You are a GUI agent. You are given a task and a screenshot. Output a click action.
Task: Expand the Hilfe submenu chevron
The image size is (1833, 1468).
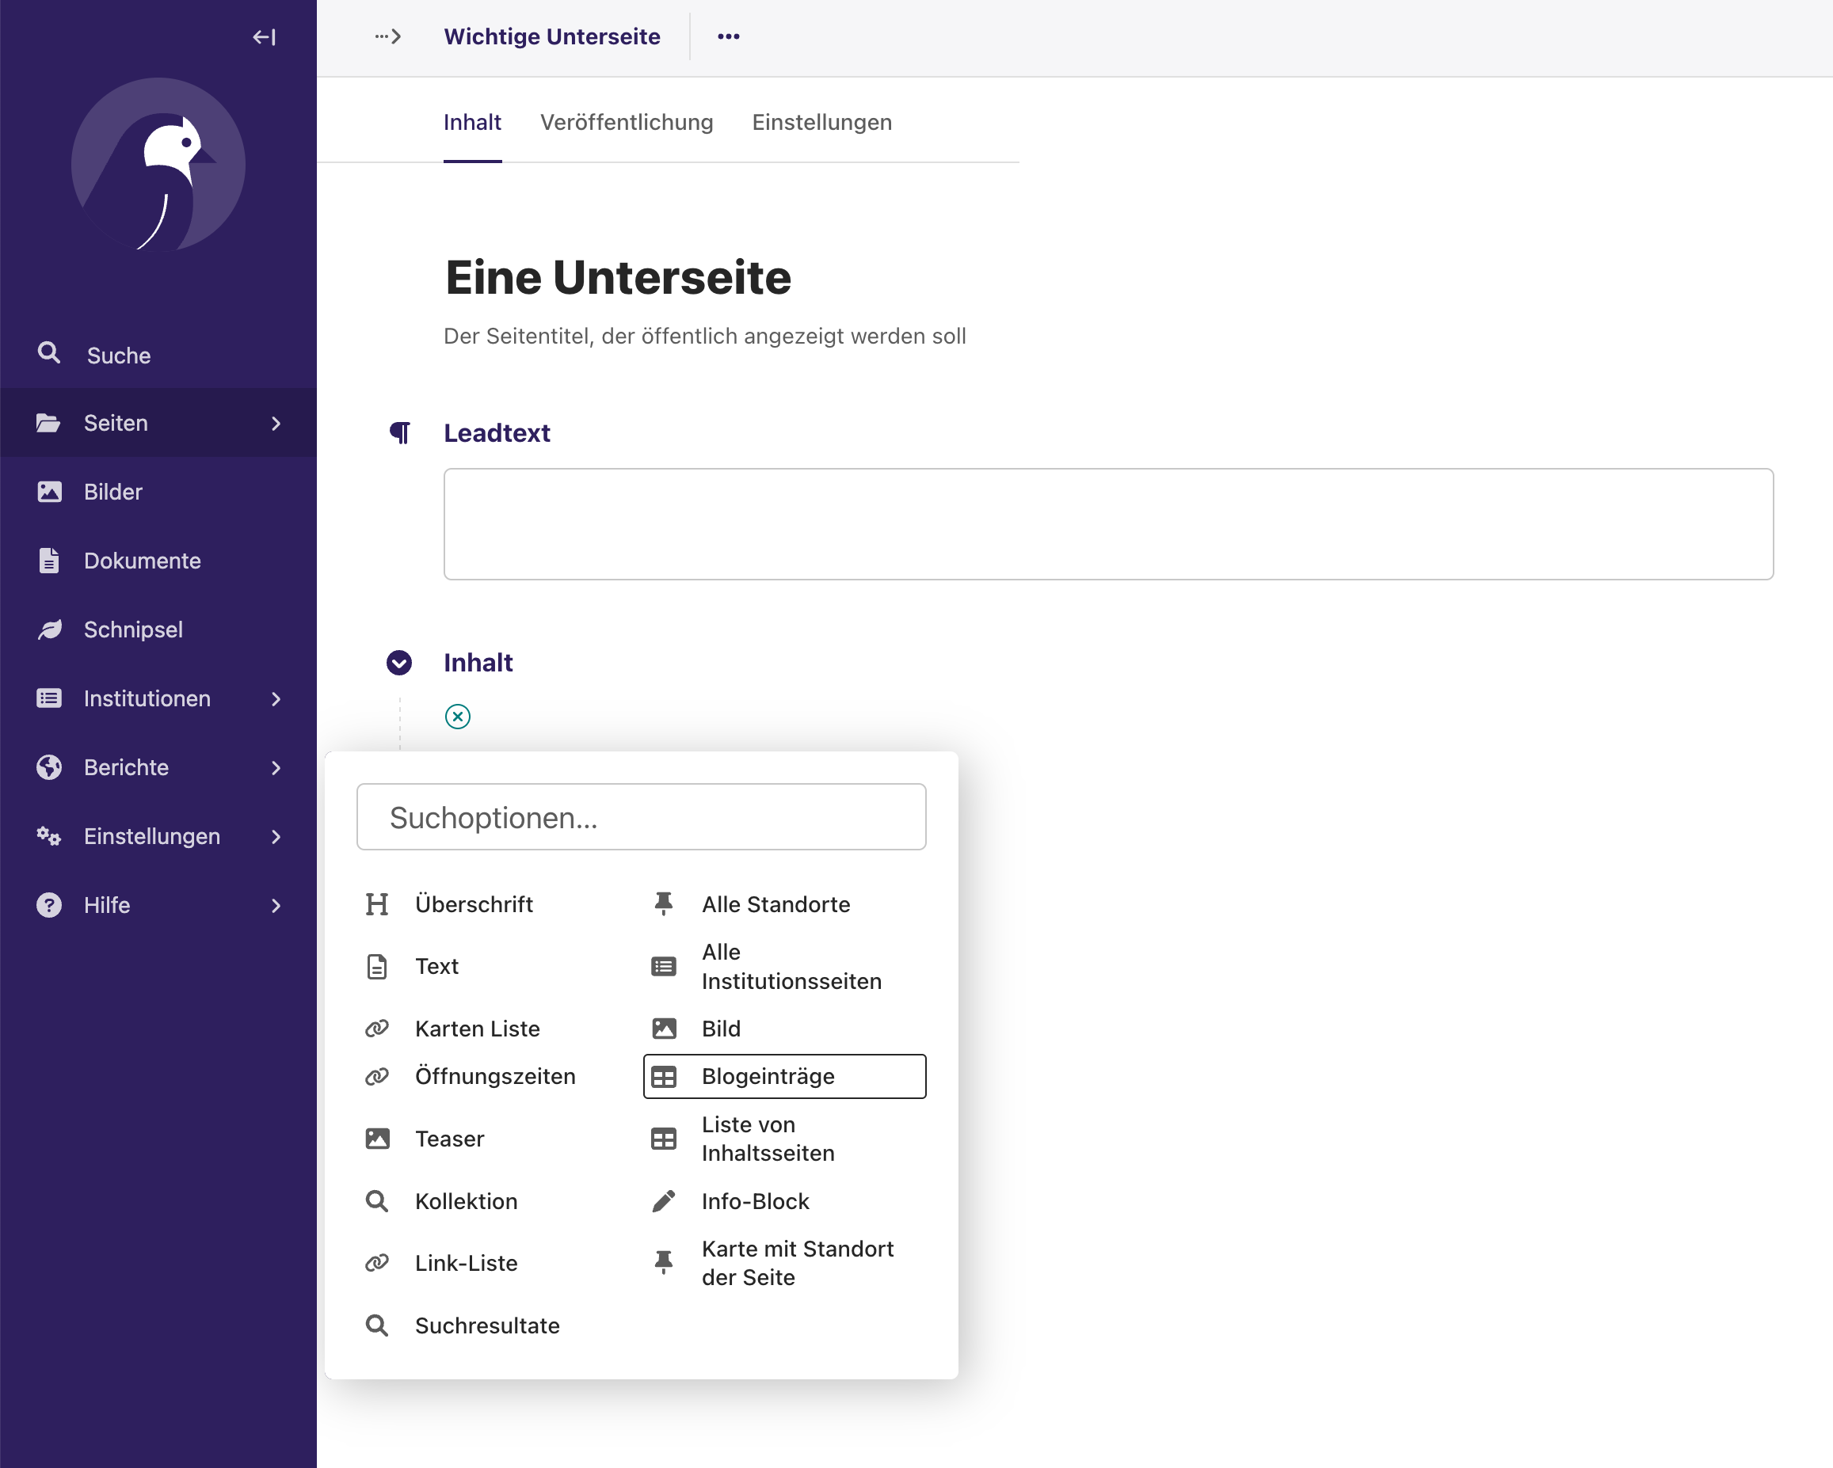click(x=276, y=904)
